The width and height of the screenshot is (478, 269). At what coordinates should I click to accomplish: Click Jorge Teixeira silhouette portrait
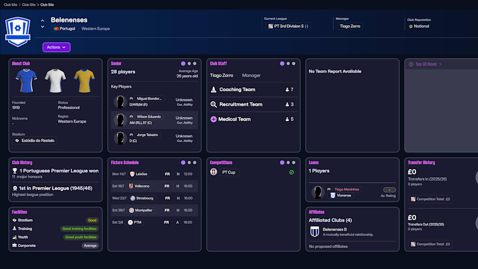(120, 138)
